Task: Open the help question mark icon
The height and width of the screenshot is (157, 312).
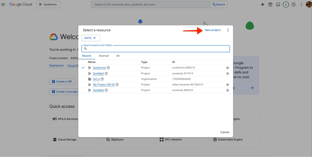Action: [x=293, y=5]
